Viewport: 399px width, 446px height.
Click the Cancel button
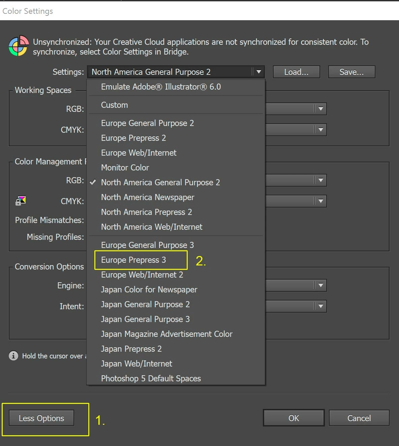pos(359,418)
